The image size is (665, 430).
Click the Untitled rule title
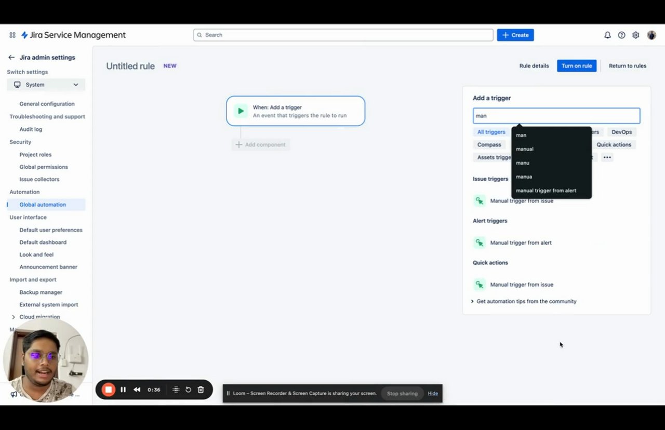tap(130, 66)
